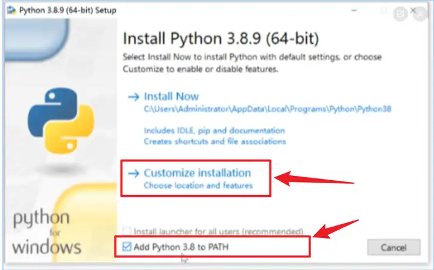This screenshot has width=434, height=270.
Task: Minimize the Python Setup window
Action: pos(354,10)
